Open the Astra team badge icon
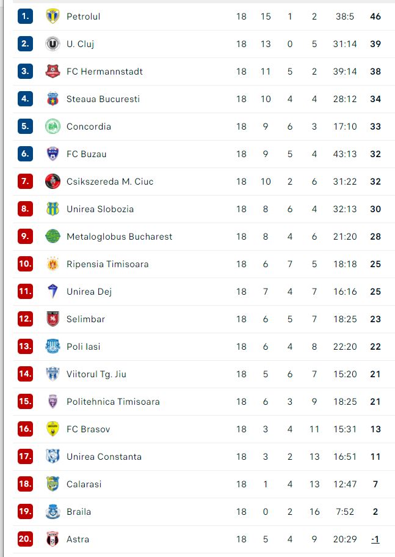This screenshot has width=395, height=557. [53, 539]
